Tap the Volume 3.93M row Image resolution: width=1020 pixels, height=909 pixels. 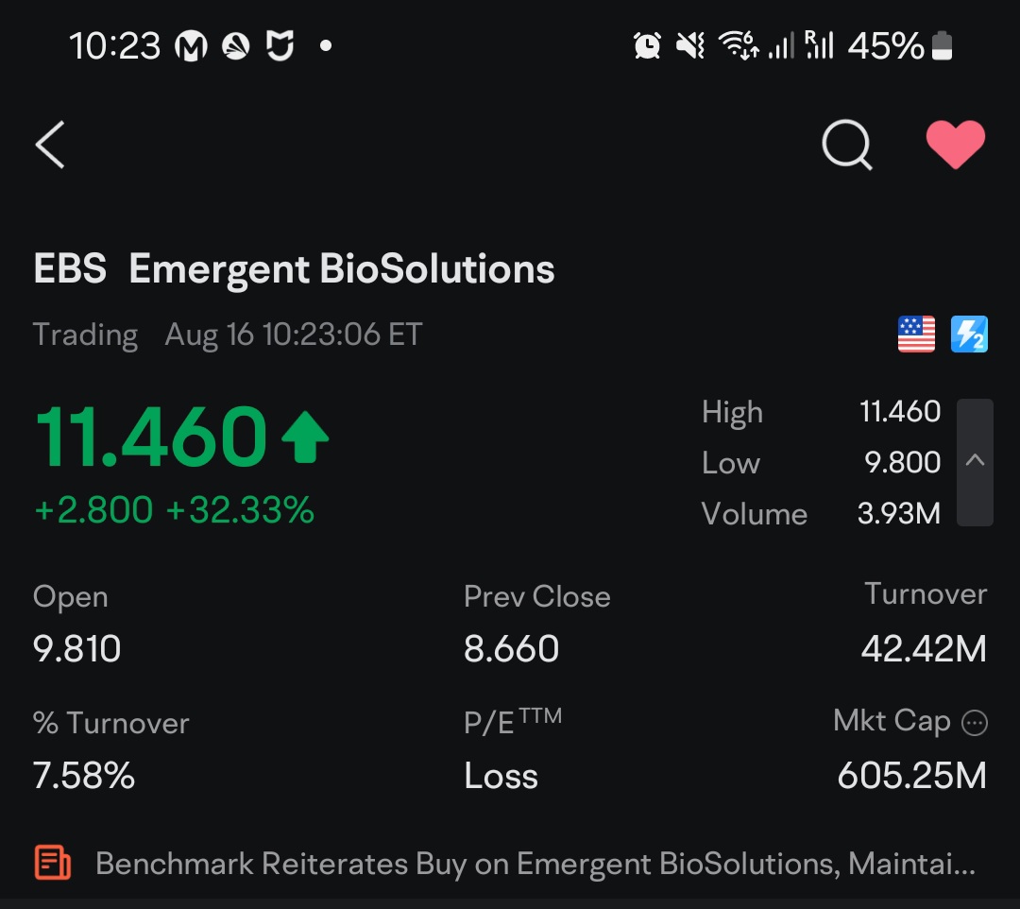tap(820, 514)
